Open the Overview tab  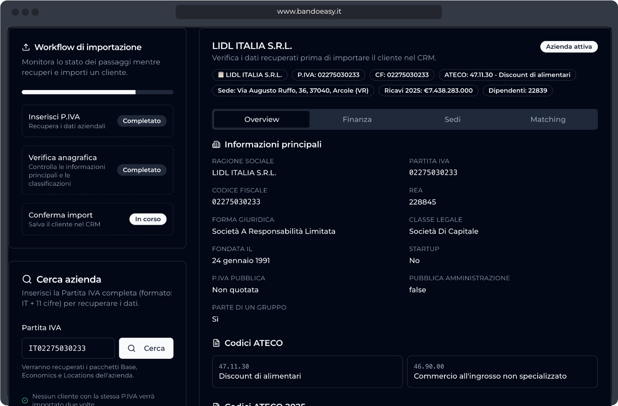(x=262, y=120)
